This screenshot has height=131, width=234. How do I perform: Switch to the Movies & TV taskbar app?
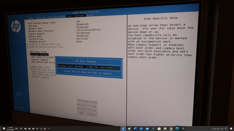[123, 129]
